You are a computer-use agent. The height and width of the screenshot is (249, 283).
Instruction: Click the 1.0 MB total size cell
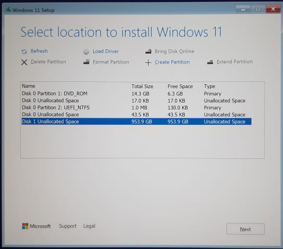click(139, 108)
